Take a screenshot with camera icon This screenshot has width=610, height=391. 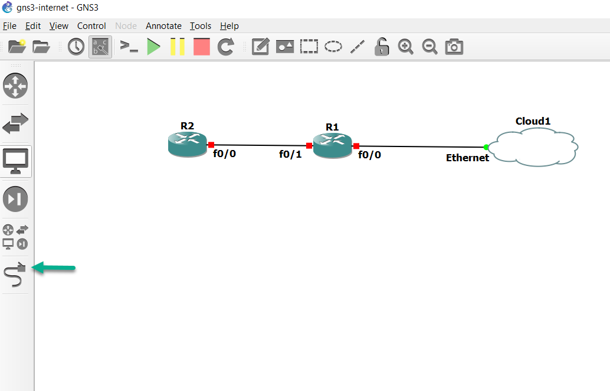[x=454, y=47]
